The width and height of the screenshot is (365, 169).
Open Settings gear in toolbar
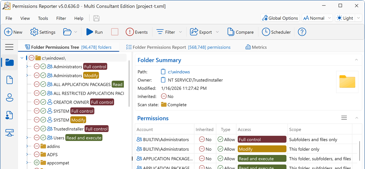(x=34, y=32)
